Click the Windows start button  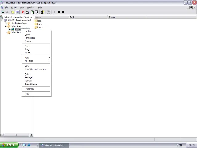(9, 145)
